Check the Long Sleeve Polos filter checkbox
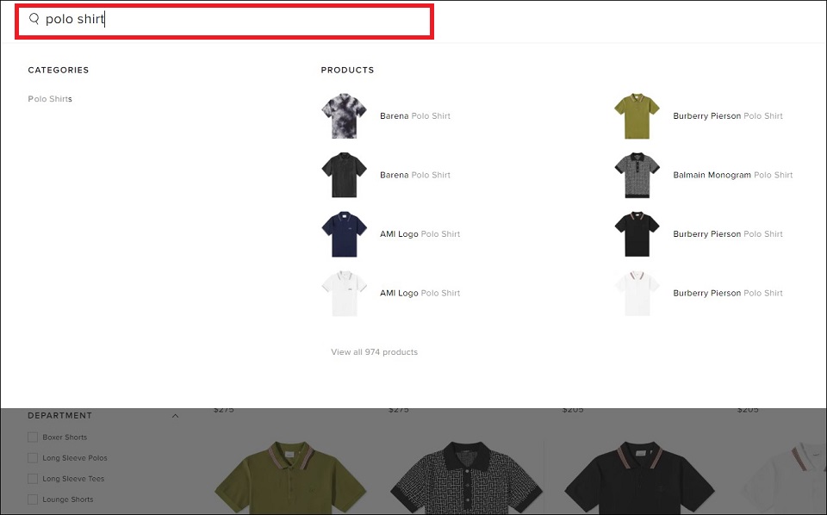 33,458
